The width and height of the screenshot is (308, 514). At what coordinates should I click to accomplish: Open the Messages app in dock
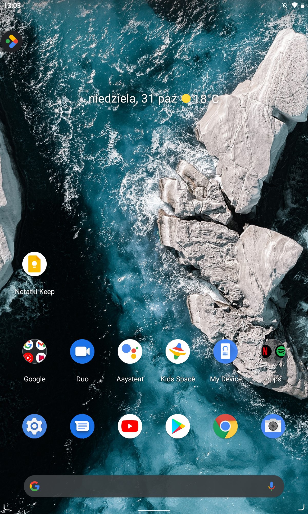tap(82, 426)
